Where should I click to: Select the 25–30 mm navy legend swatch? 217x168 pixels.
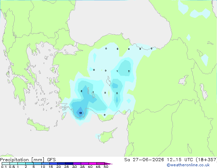pos(69,164)
